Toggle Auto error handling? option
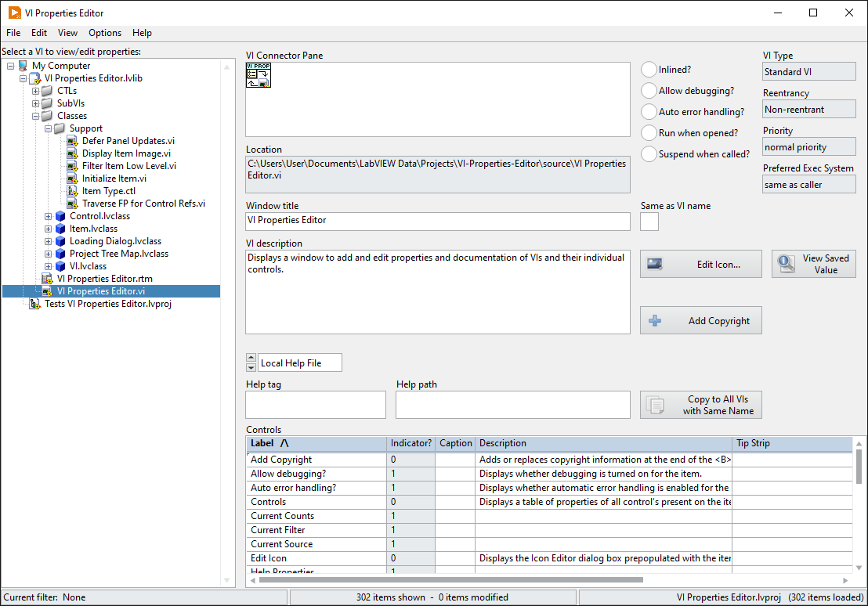Image resolution: width=868 pixels, height=606 pixels. [649, 112]
